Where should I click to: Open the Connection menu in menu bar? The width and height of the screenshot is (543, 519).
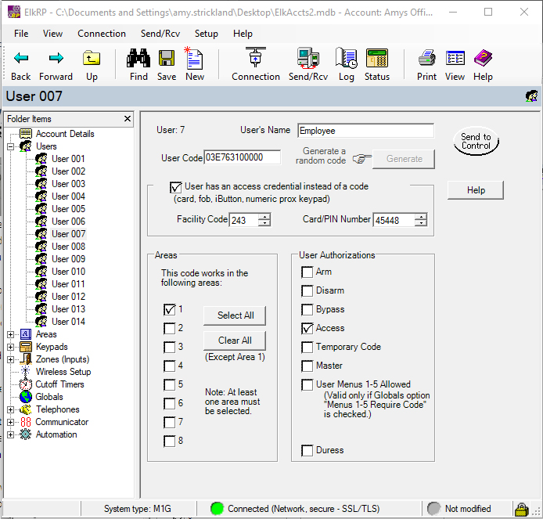(101, 34)
